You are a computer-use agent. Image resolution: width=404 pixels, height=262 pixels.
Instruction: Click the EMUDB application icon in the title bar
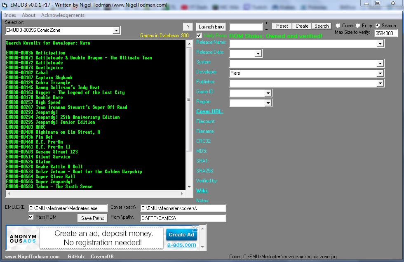pos(4,4)
